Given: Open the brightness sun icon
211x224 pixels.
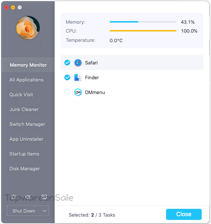Looking at the screenshot, I should 14,197.
